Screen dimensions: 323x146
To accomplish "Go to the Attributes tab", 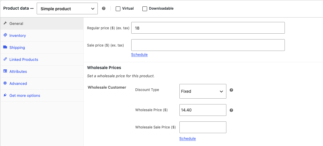I will click(x=42, y=71).
